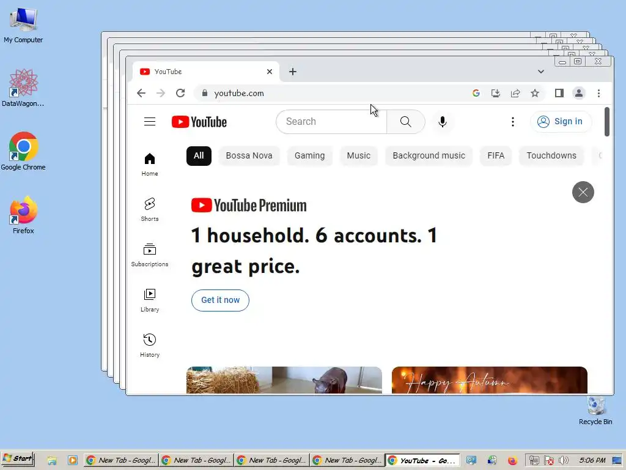Open the Chrome profile avatar
This screenshot has height=470, width=626.
click(x=578, y=93)
